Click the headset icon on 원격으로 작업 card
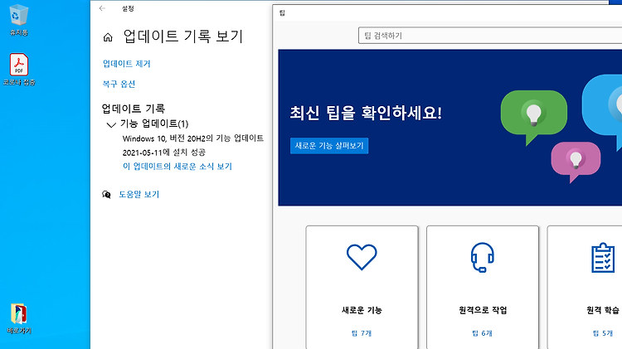622x349 pixels. click(483, 257)
